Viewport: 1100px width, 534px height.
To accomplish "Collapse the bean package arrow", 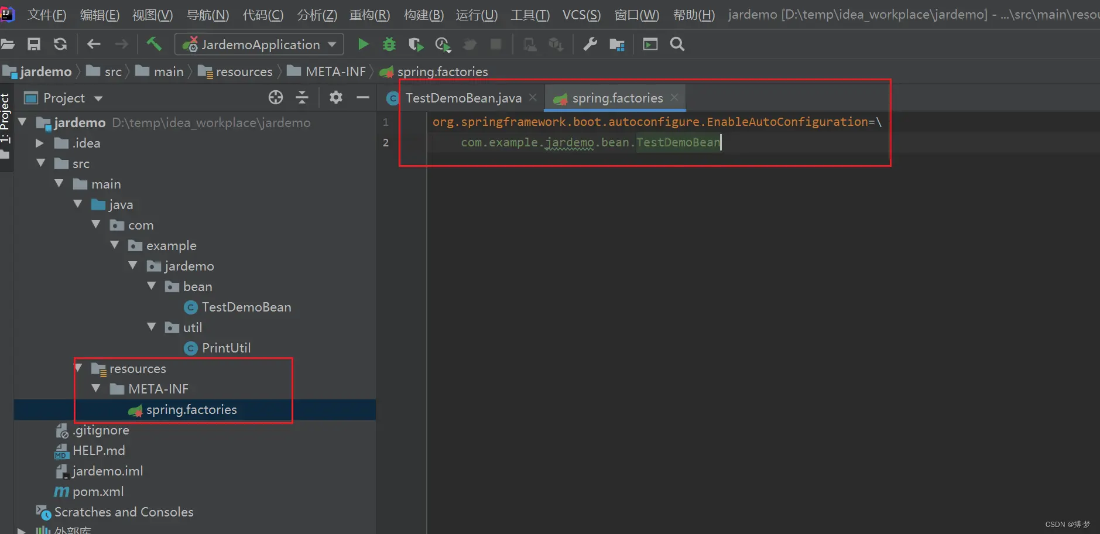I will (152, 286).
